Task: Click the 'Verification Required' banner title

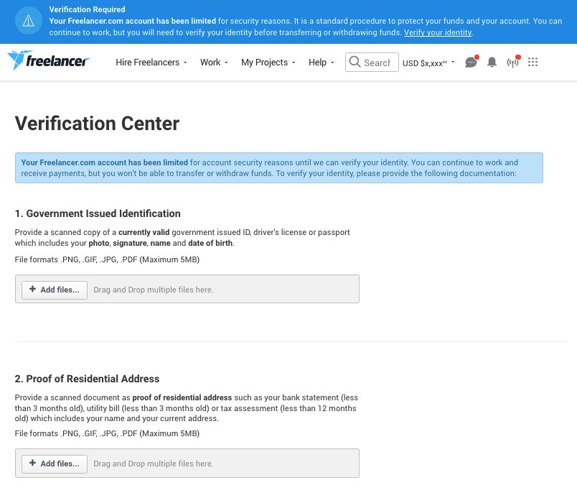Action: coord(88,9)
